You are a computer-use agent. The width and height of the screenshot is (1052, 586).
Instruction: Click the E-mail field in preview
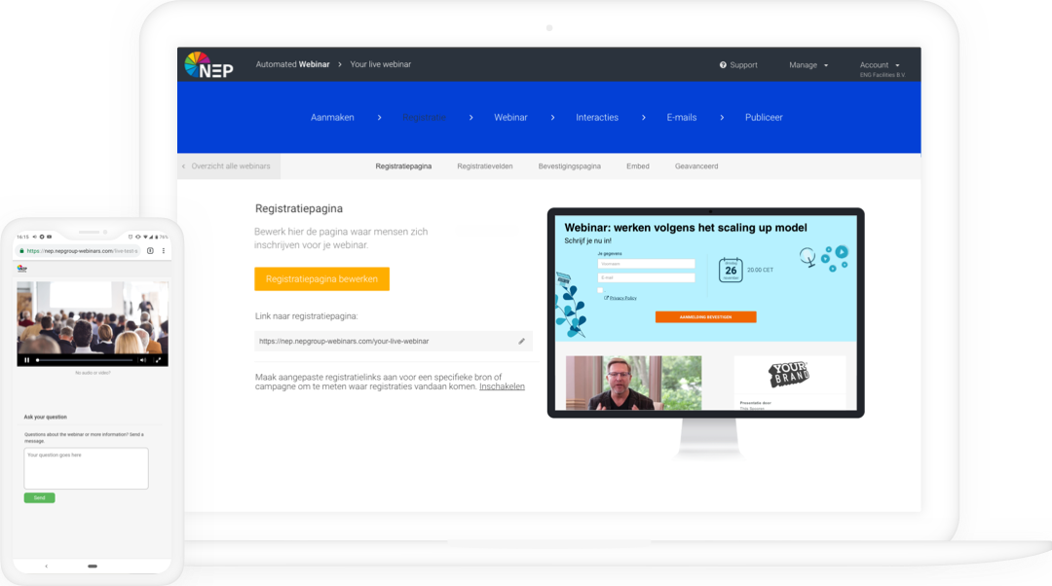point(646,277)
